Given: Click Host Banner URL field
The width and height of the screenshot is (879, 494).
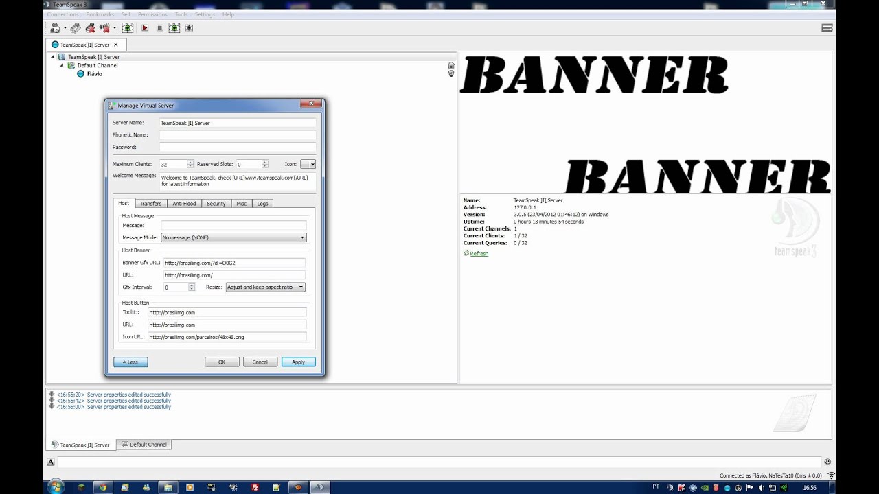Looking at the screenshot, I should (x=233, y=275).
